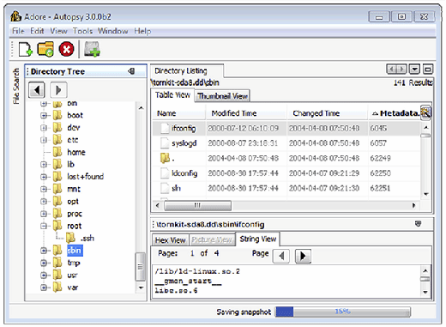Click the New Case toolbar icon
Image resolution: width=446 pixels, height=327 pixels.
[26, 49]
